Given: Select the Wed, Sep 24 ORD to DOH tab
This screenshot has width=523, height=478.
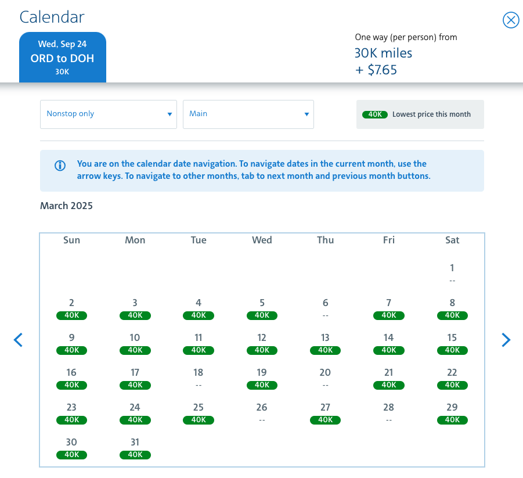Looking at the screenshot, I should [x=62, y=57].
